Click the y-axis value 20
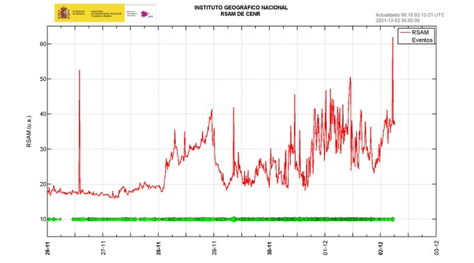Viewport: 474px width, 263px height. (43, 184)
